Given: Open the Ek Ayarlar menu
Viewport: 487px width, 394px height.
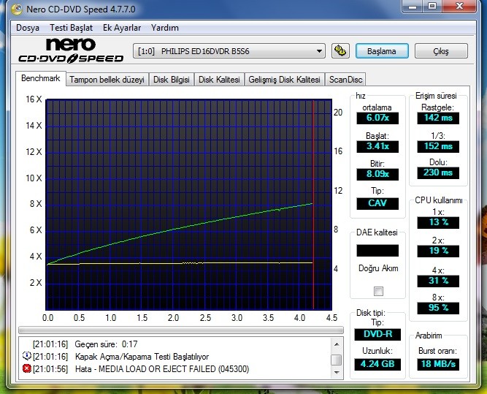Looking at the screenshot, I should [x=122, y=28].
